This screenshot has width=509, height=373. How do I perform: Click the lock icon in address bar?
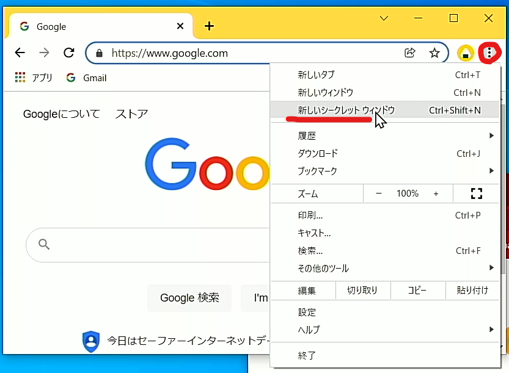pos(100,53)
